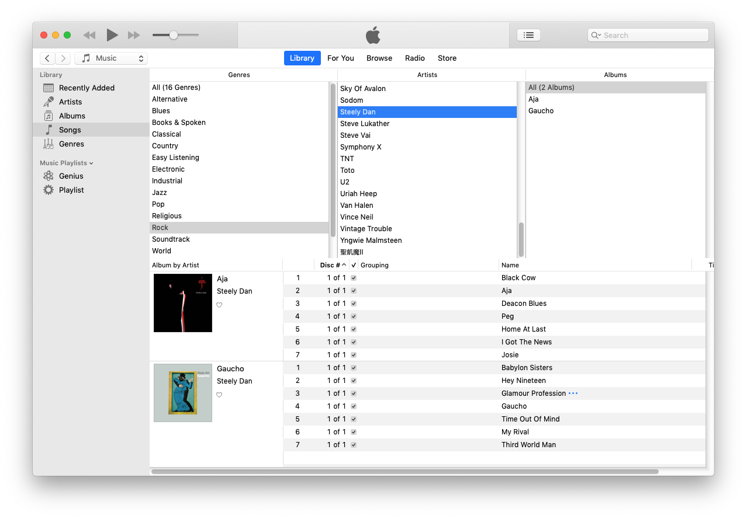Adjust the volume slider knob
The height and width of the screenshot is (519, 747).
click(x=174, y=35)
